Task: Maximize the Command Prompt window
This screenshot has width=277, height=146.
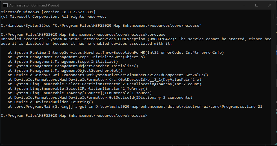Action: (x=257, y=5)
